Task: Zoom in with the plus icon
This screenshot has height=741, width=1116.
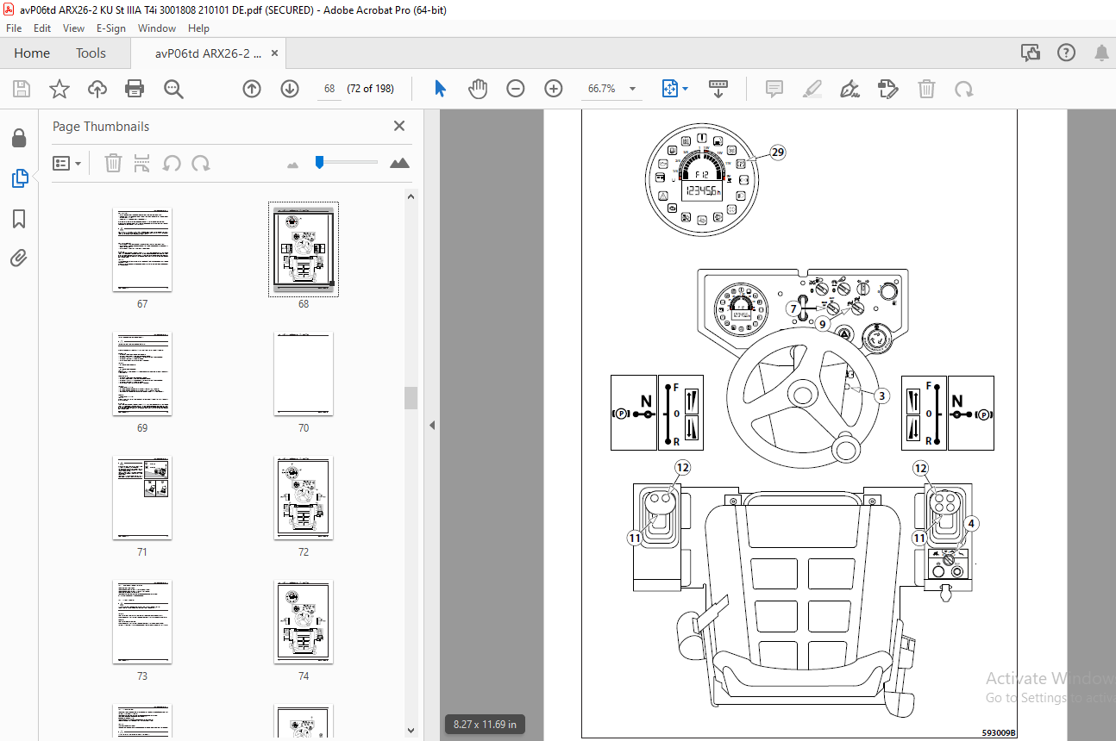Action: (554, 89)
